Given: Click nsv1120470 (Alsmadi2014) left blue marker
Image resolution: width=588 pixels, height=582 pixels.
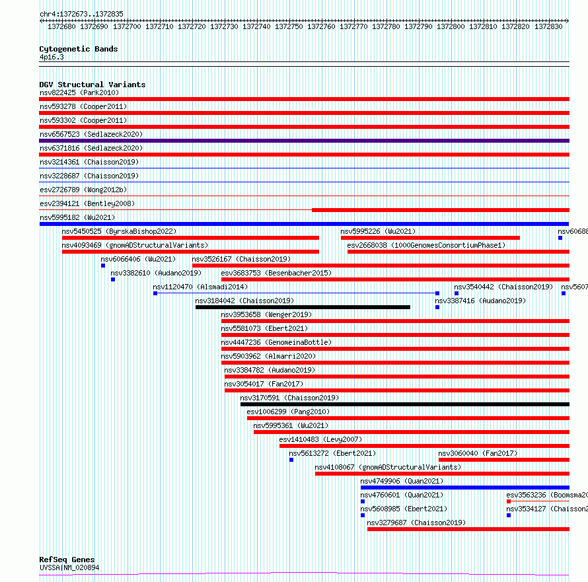Looking at the screenshot, I should click(x=155, y=293).
